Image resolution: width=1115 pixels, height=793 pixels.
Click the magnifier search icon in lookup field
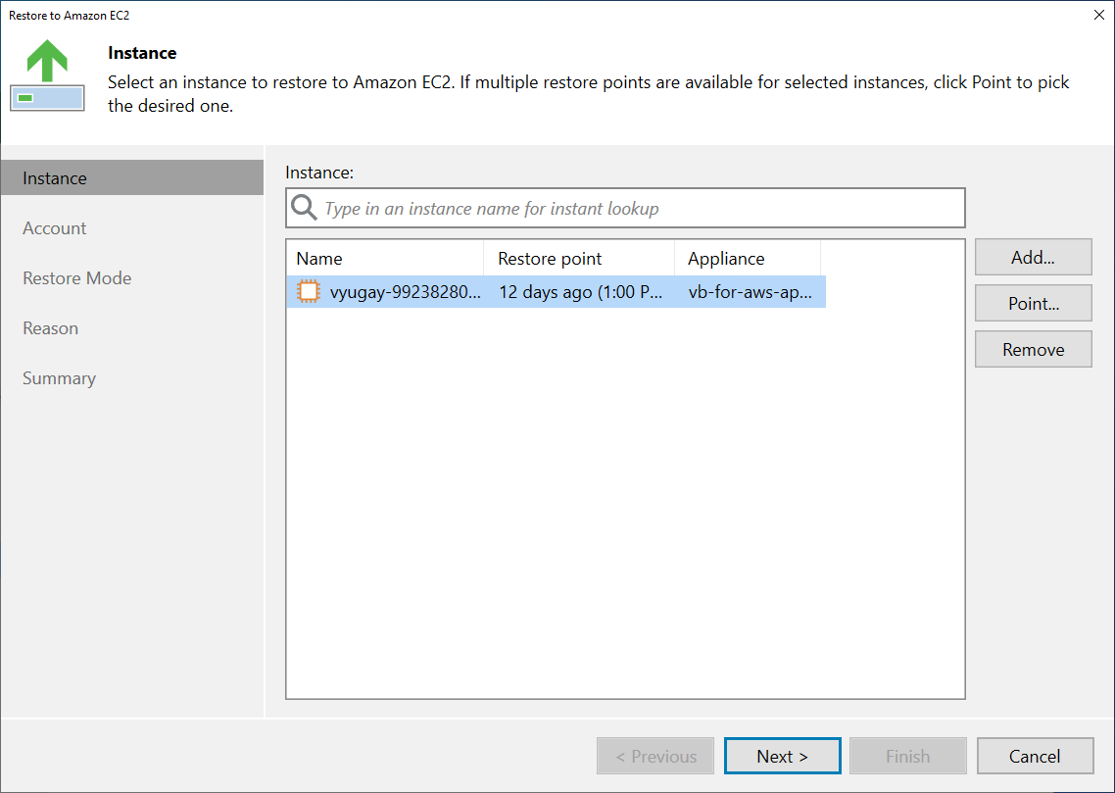[304, 208]
